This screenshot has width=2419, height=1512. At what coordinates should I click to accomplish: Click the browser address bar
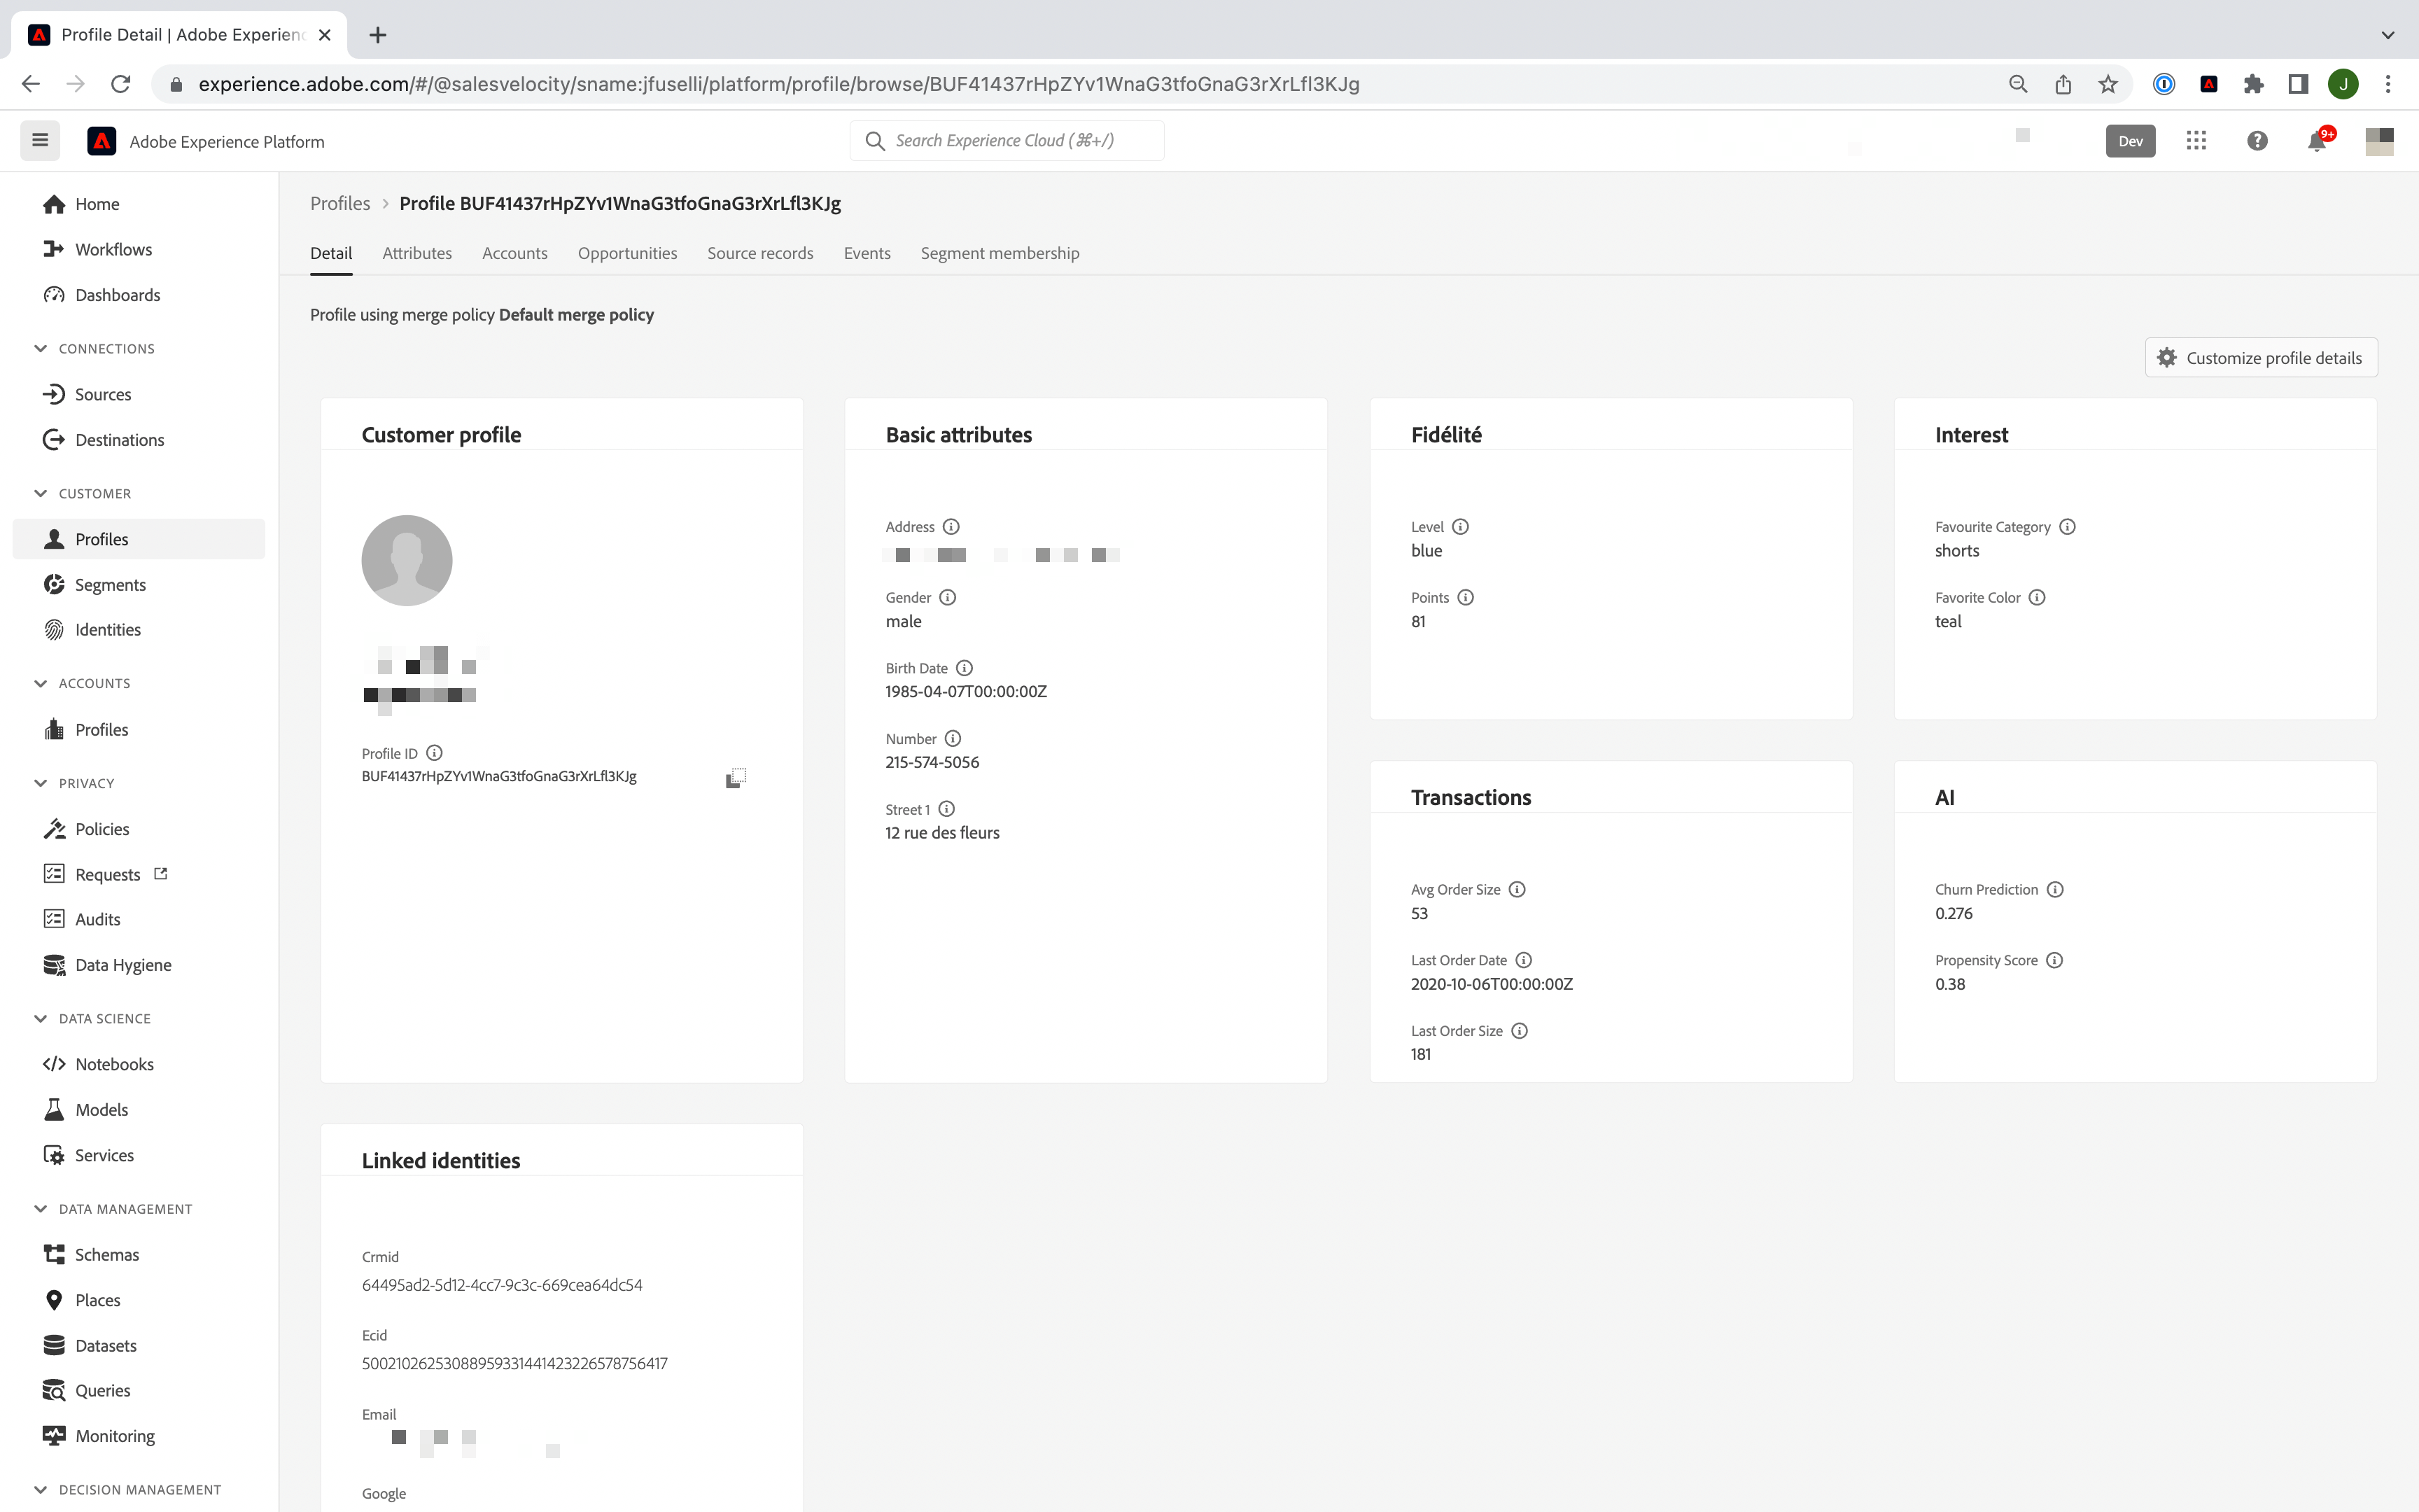pyautogui.click(x=1079, y=84)
